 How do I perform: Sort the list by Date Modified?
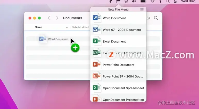[x=80, y=27]
